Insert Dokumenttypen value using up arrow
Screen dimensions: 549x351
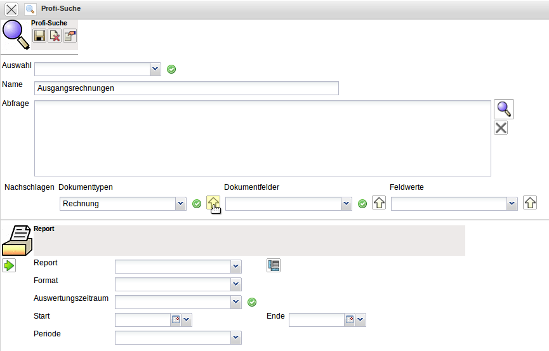click(x=213, y=203)
